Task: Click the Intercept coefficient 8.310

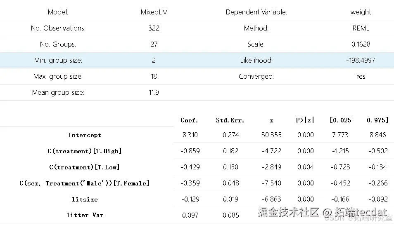Action: point(190,135)
